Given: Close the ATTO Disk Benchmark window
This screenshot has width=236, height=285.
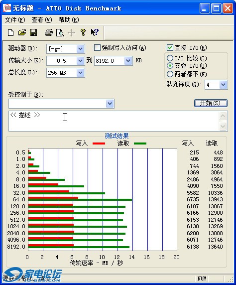Looking at the screenshot, I should [x=228, y=8].
